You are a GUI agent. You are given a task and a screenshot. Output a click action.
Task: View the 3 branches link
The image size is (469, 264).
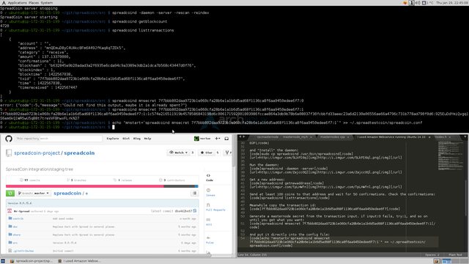(76, 180)
